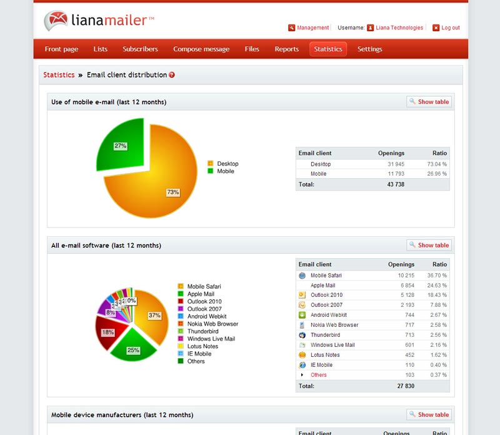Click the Android Webkit icon in table

tap(302, 315)
